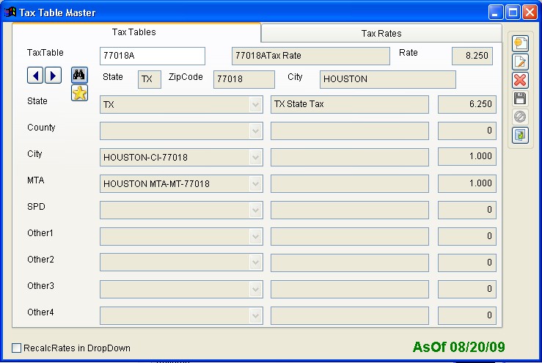Click the exit door icon
This screenshot has height=363, width=542.
click(x=520, y=135)
